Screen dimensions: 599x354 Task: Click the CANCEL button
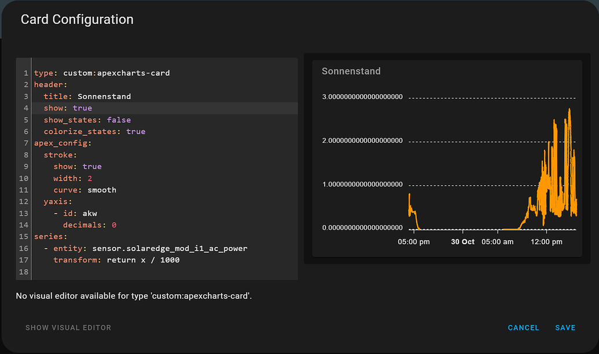point(523,327)
